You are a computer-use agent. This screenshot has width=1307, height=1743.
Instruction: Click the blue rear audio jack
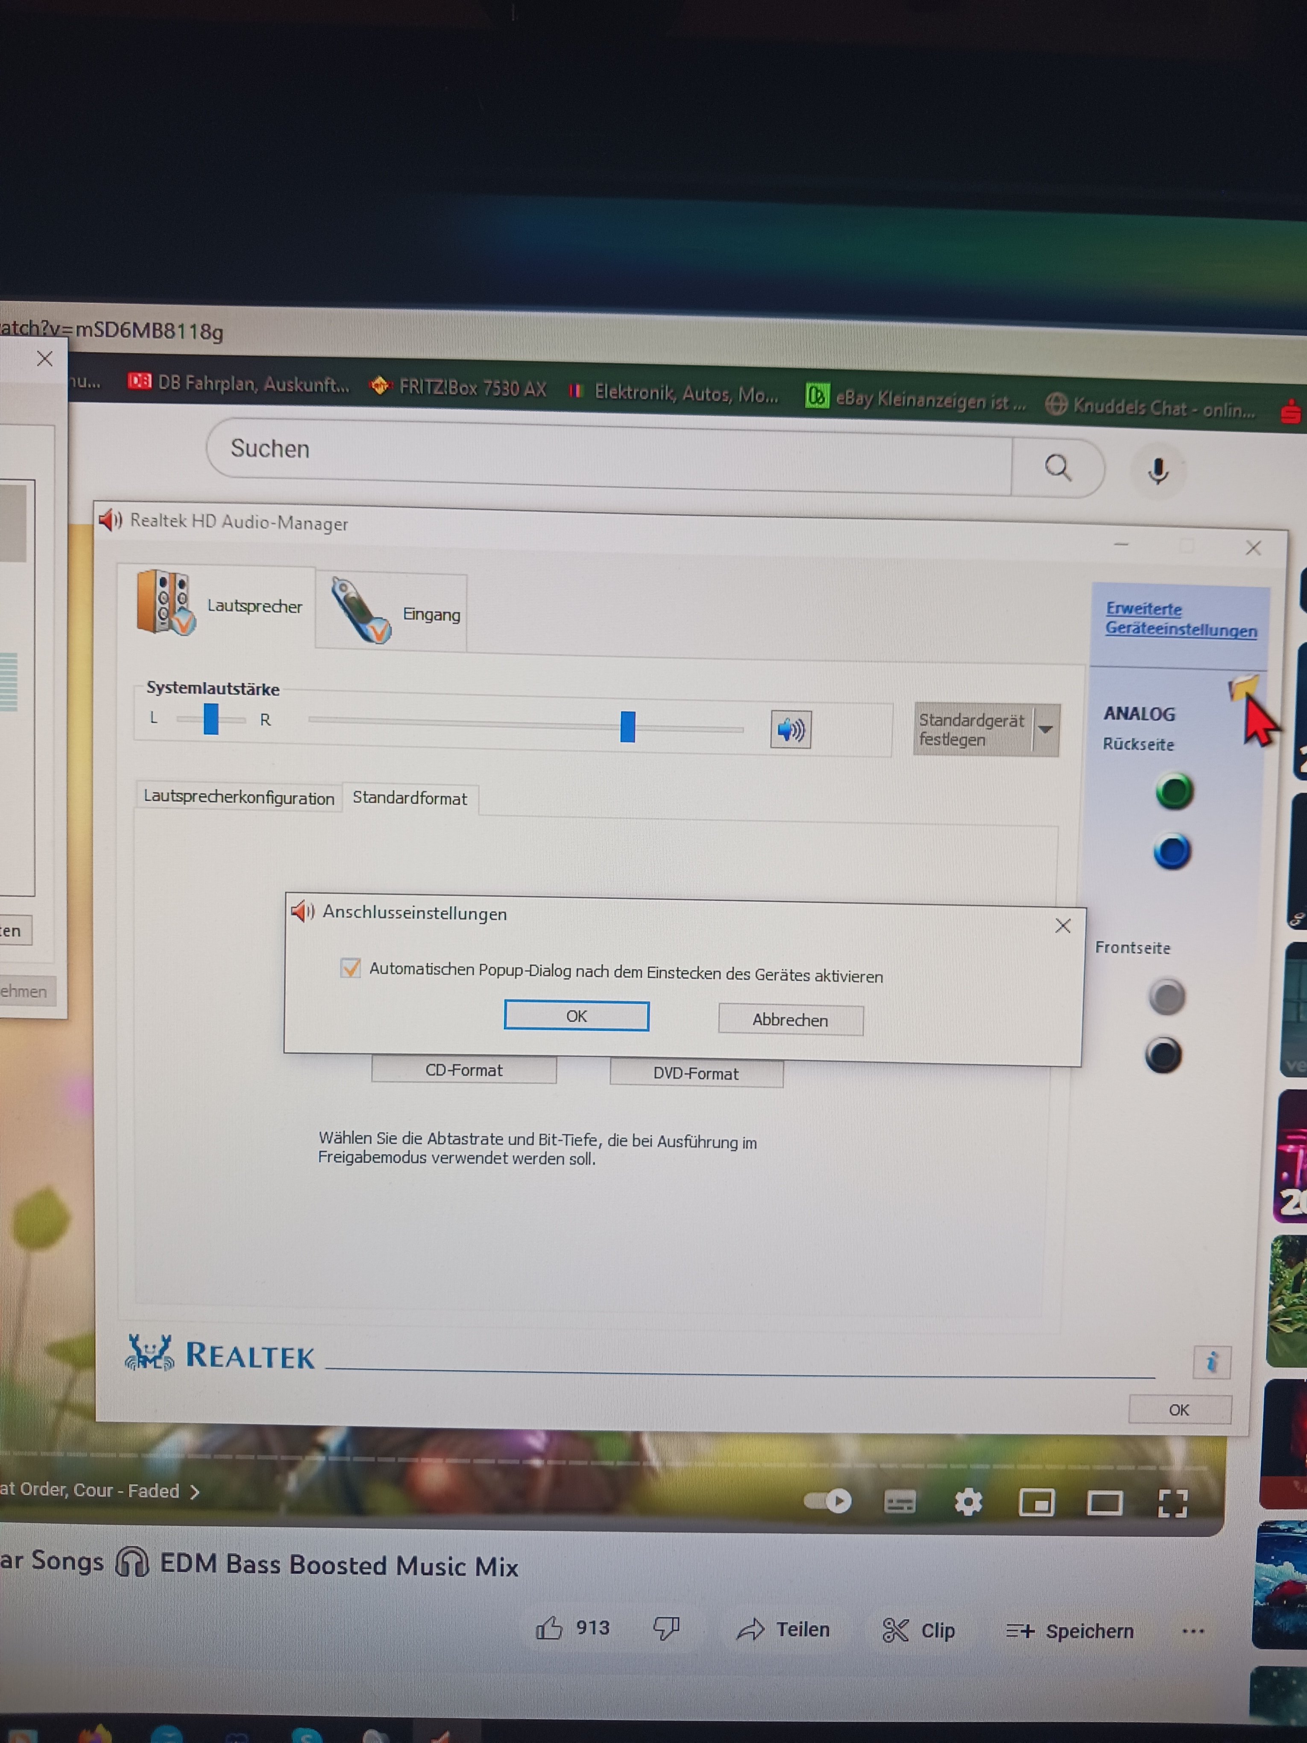pos(1172,852)
